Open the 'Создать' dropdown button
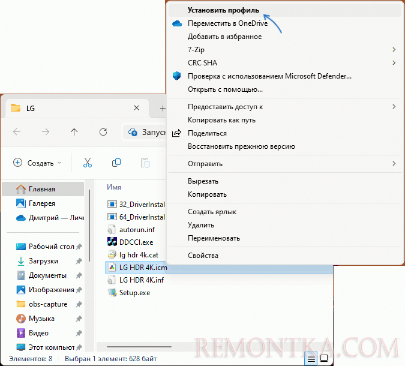405x366 pixels. pos(38,163)
